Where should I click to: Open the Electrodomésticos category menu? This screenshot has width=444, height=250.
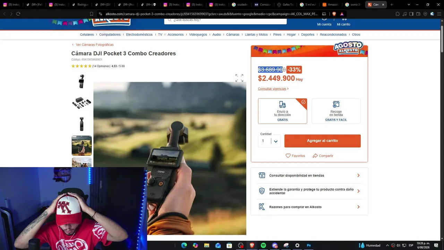point(139,35)
